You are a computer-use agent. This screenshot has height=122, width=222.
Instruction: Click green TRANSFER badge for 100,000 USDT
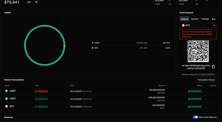(x=41, y=99)
